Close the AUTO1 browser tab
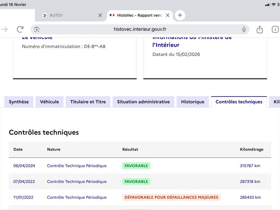The height and width of the screenshot is (210, 280). point(100,15)
